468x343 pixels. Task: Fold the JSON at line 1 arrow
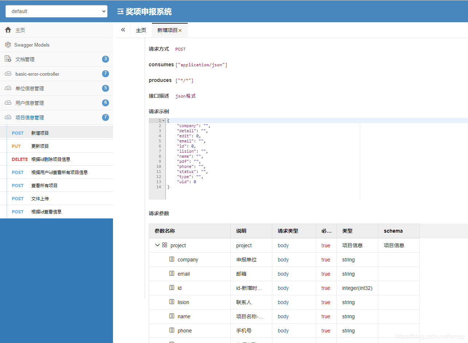pyautogui.click(x=164, y=121)
